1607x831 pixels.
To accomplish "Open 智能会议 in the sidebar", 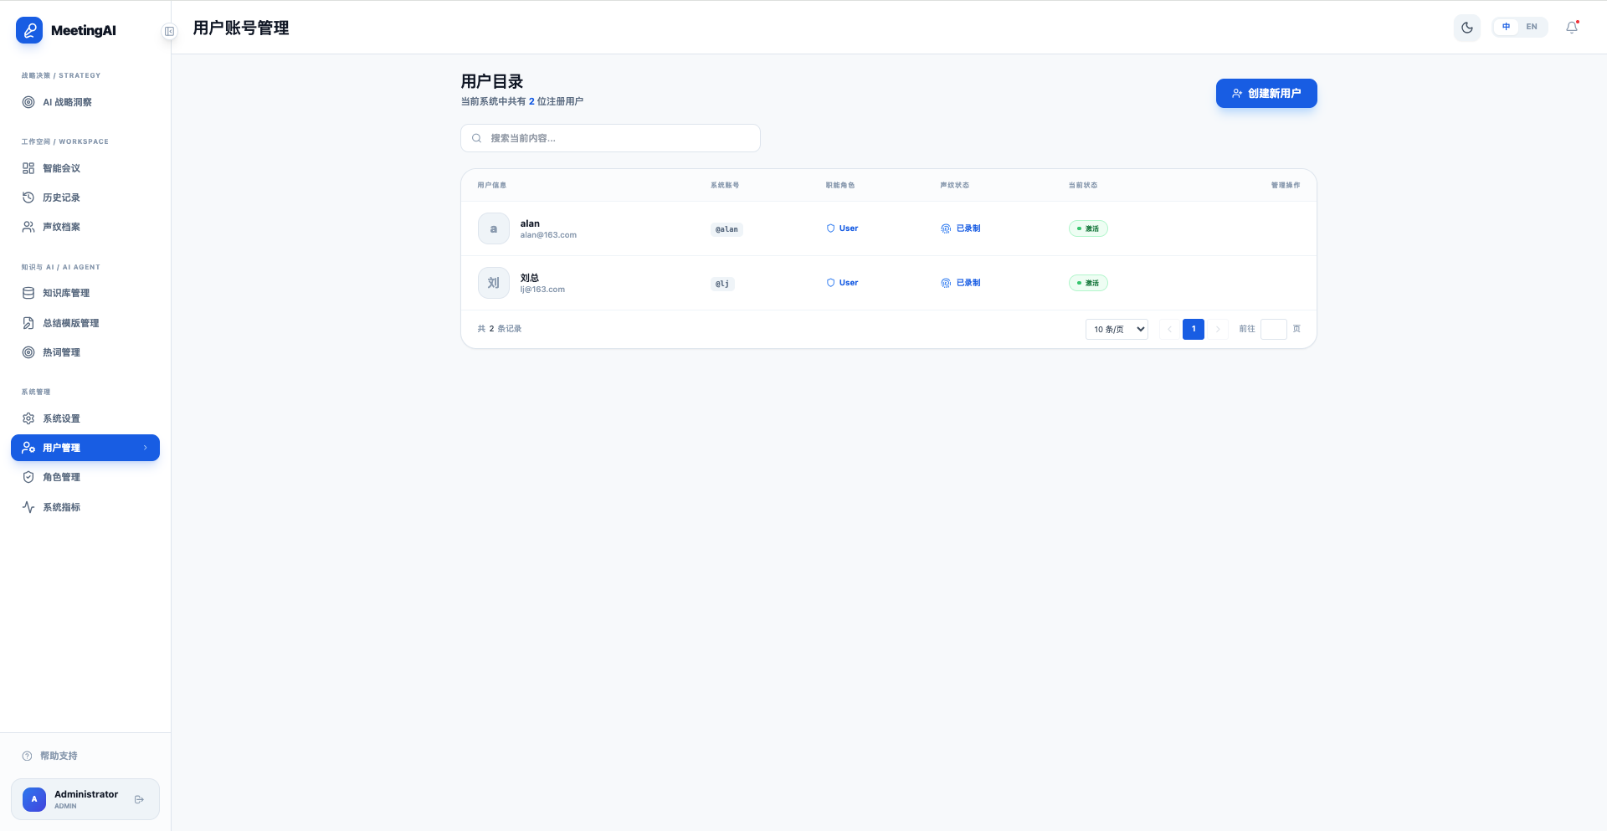I will [62, 168].
